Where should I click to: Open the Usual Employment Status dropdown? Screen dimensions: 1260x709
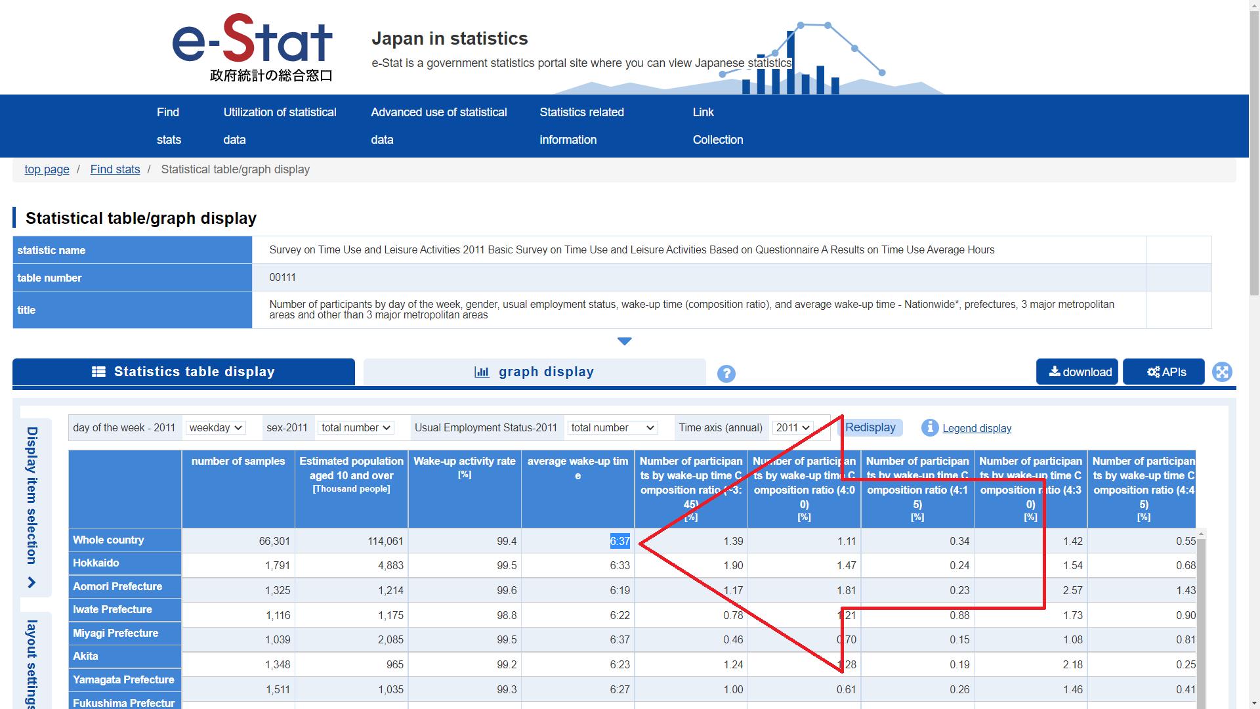(612, 428)
